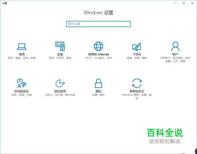Click the 轻松使用 label

[x=60, y=91]
